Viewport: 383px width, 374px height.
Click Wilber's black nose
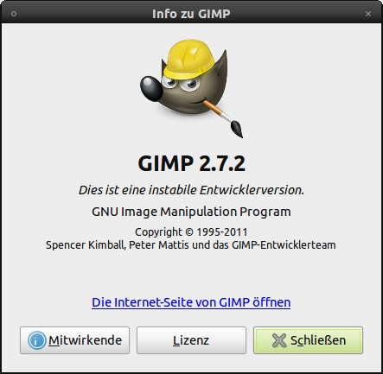[x=150, y=88]
